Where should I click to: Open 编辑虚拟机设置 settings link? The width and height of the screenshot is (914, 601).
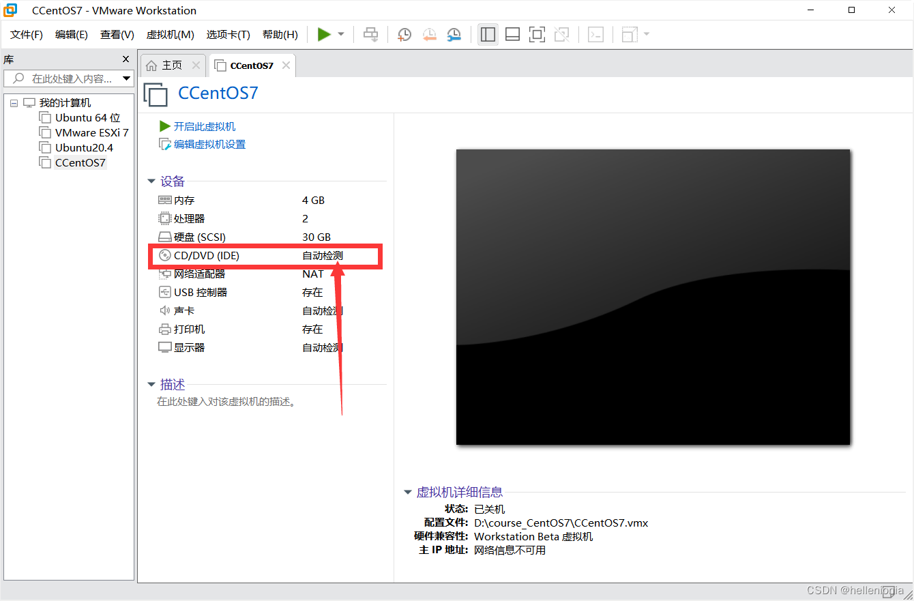point(208,144)
